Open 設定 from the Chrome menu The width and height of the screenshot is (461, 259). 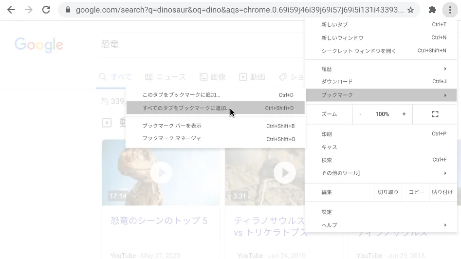[327, 212]
